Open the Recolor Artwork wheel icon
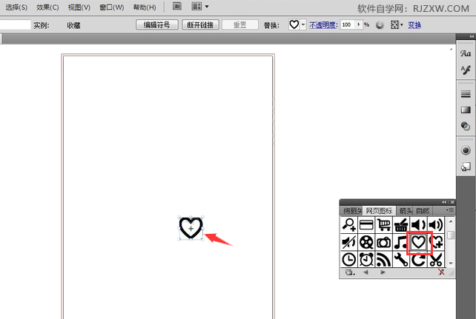This screenshot has width=476, height=319. [380, 25]
